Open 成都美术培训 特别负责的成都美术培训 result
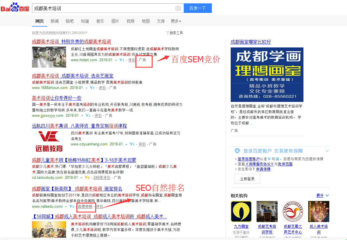Screen dimensions: 347x240 click(x=71, y=42)
